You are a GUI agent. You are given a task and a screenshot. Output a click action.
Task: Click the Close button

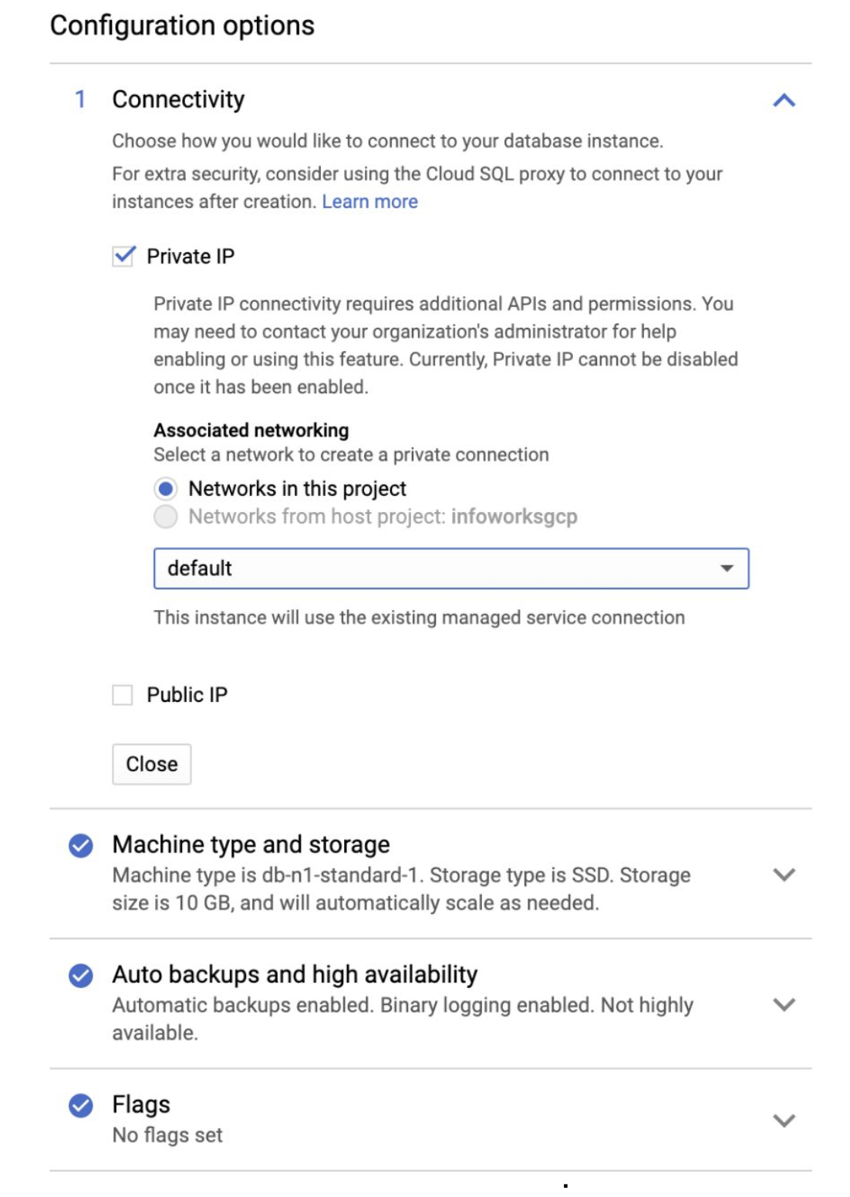point(152,764)
